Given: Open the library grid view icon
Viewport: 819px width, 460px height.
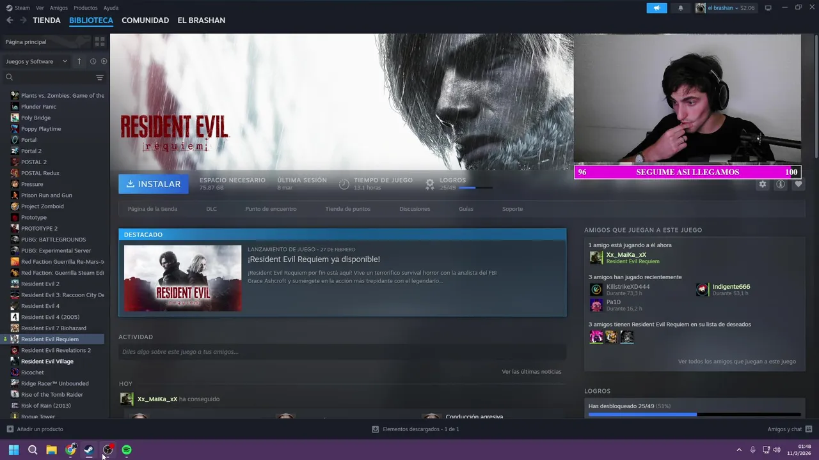Looking at the screenshot, I should tap(99, 42).
